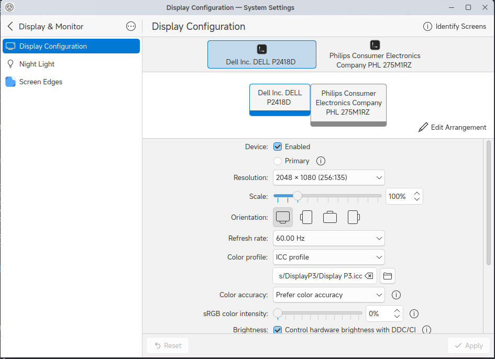The width and height of the screenshot is (495, 359).
Task: Switch to the Dell Inc. DELL P2418D tab
Action: (262, 54)
